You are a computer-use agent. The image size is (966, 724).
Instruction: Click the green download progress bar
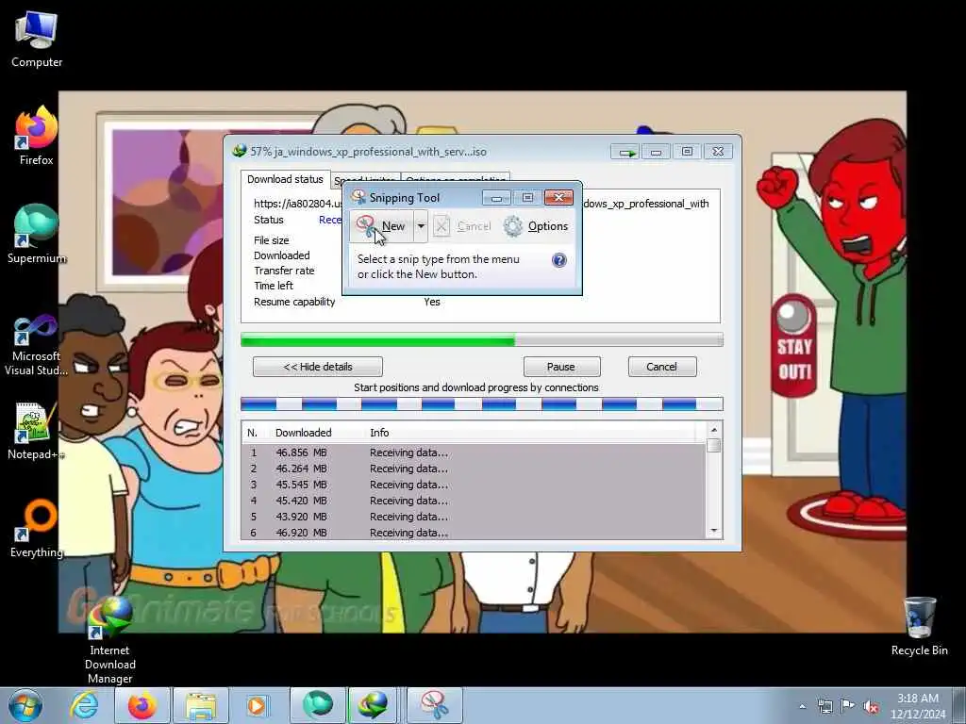point(482,339)
